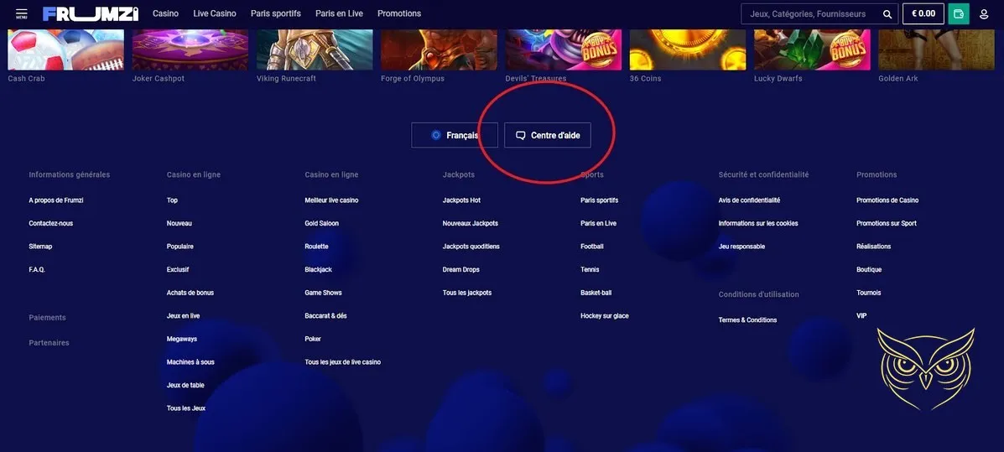Open the Tennis sports link
The height and width of the screenshot is (452, 1004).
[x=590, y=269]
